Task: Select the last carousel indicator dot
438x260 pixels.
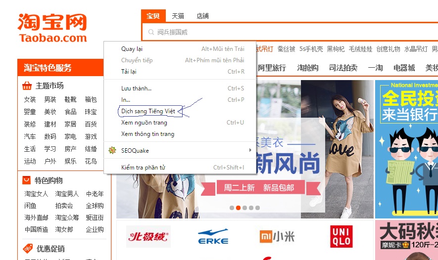Action: coord(257,208)
